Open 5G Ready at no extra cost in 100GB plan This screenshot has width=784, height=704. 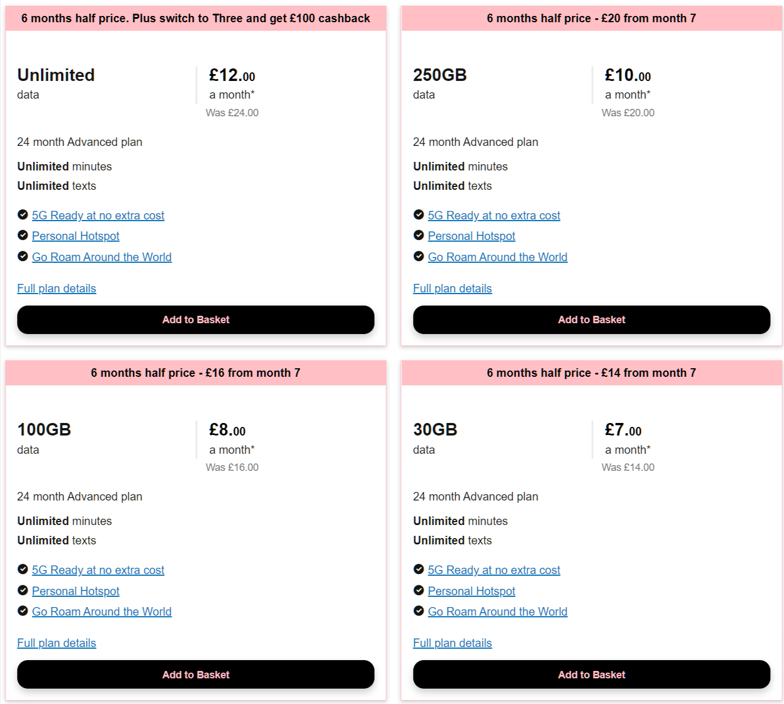98,570
